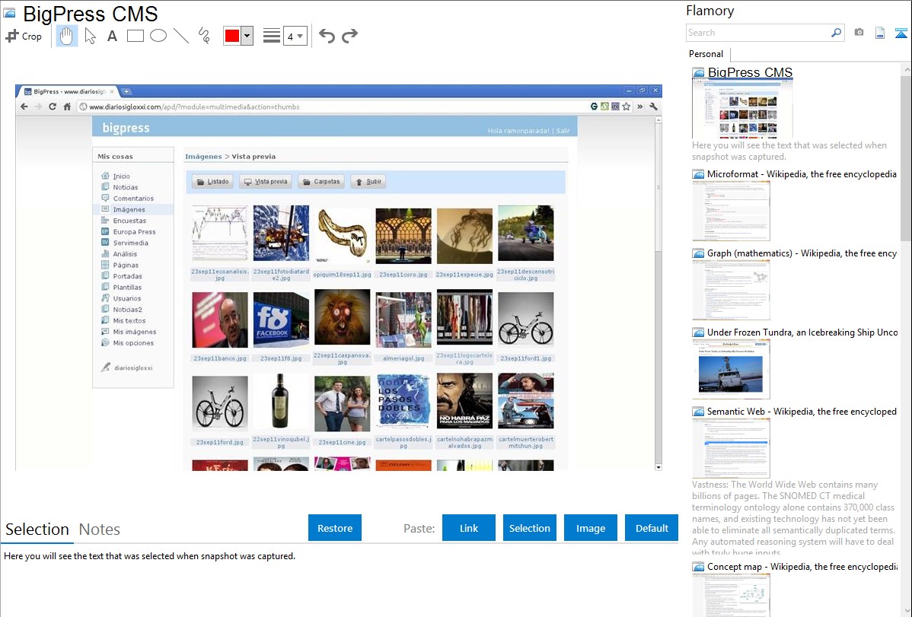Pick the ellipse shape tool
Screen dimensions: 912x617
point(158,36)
